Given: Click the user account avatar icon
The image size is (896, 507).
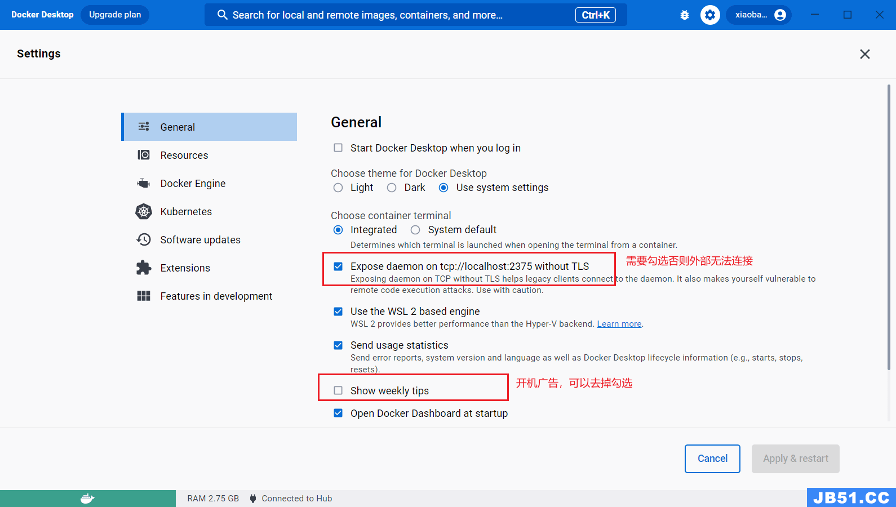Looking at the screenshot, I should [780, 15].
